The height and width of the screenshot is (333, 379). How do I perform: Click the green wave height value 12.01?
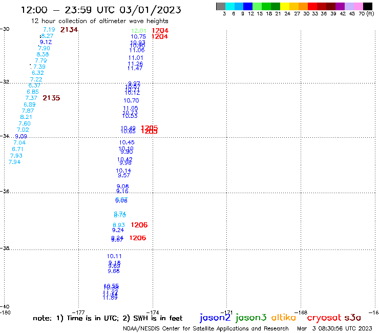138,31
